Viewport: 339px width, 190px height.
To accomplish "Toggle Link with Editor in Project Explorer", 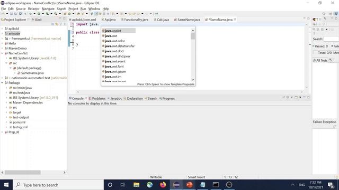I will tap(57, 24).
